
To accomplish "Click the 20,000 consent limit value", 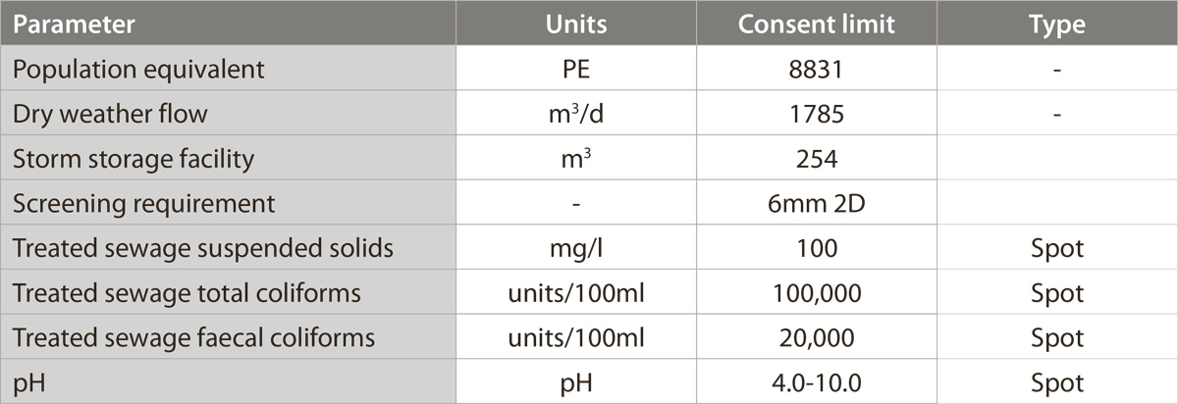I will tap(817, 338).
